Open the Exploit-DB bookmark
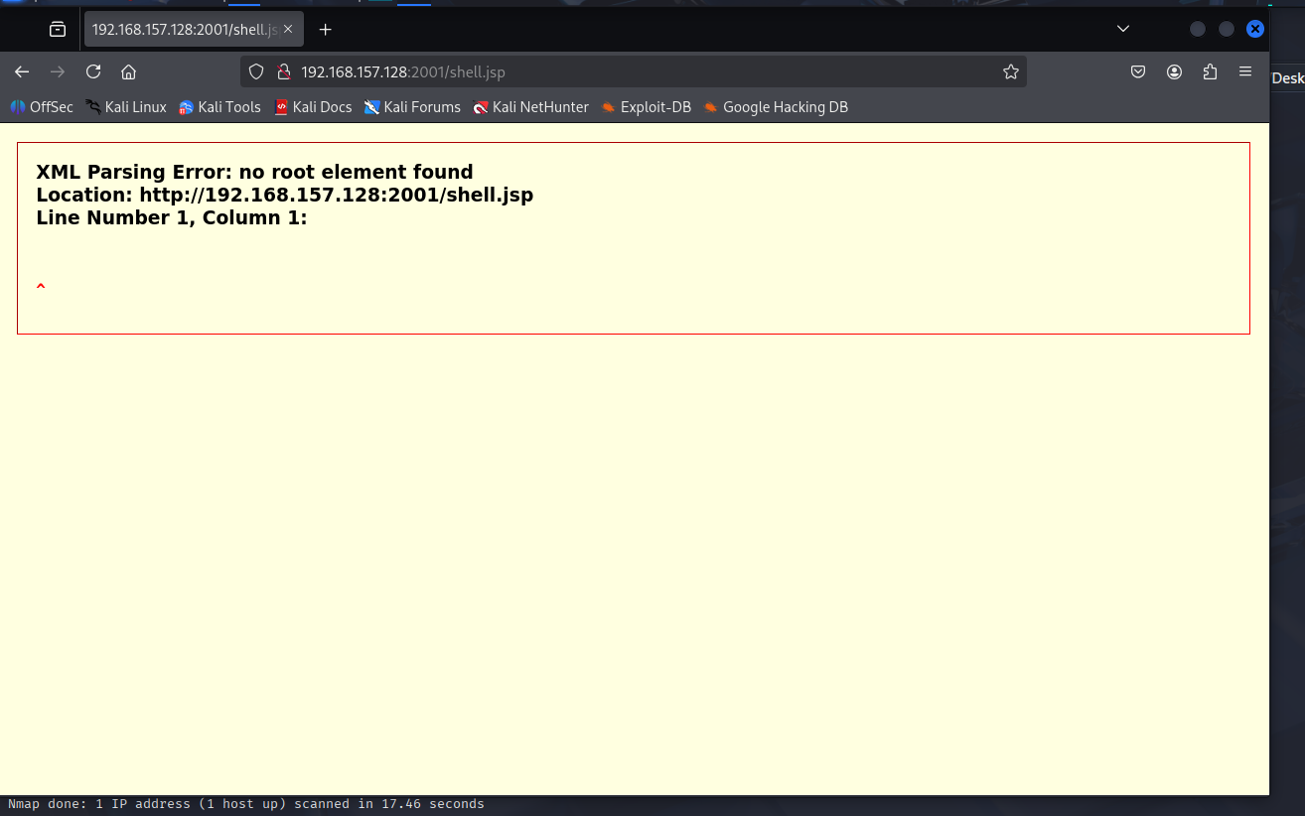Image resolution: width=1305 pixels, height=816 pixels. [647, 107]
